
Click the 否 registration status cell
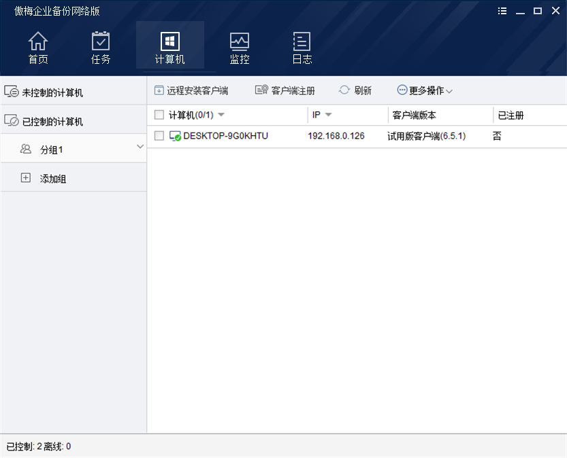point(497,136)
